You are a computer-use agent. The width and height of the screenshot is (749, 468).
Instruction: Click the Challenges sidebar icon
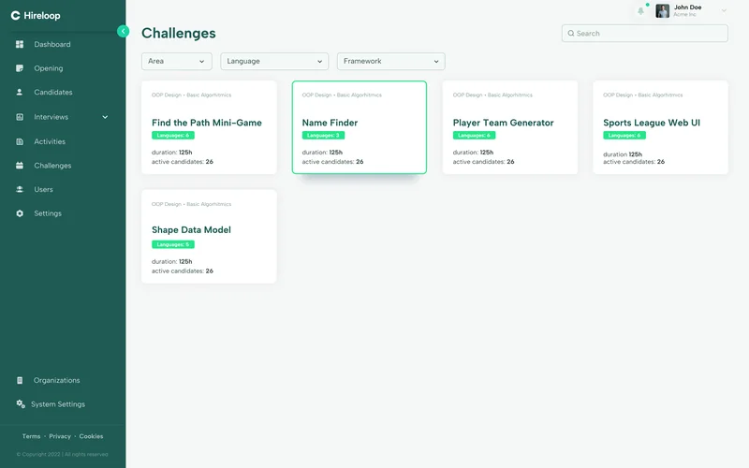click(x=20, y=166)
